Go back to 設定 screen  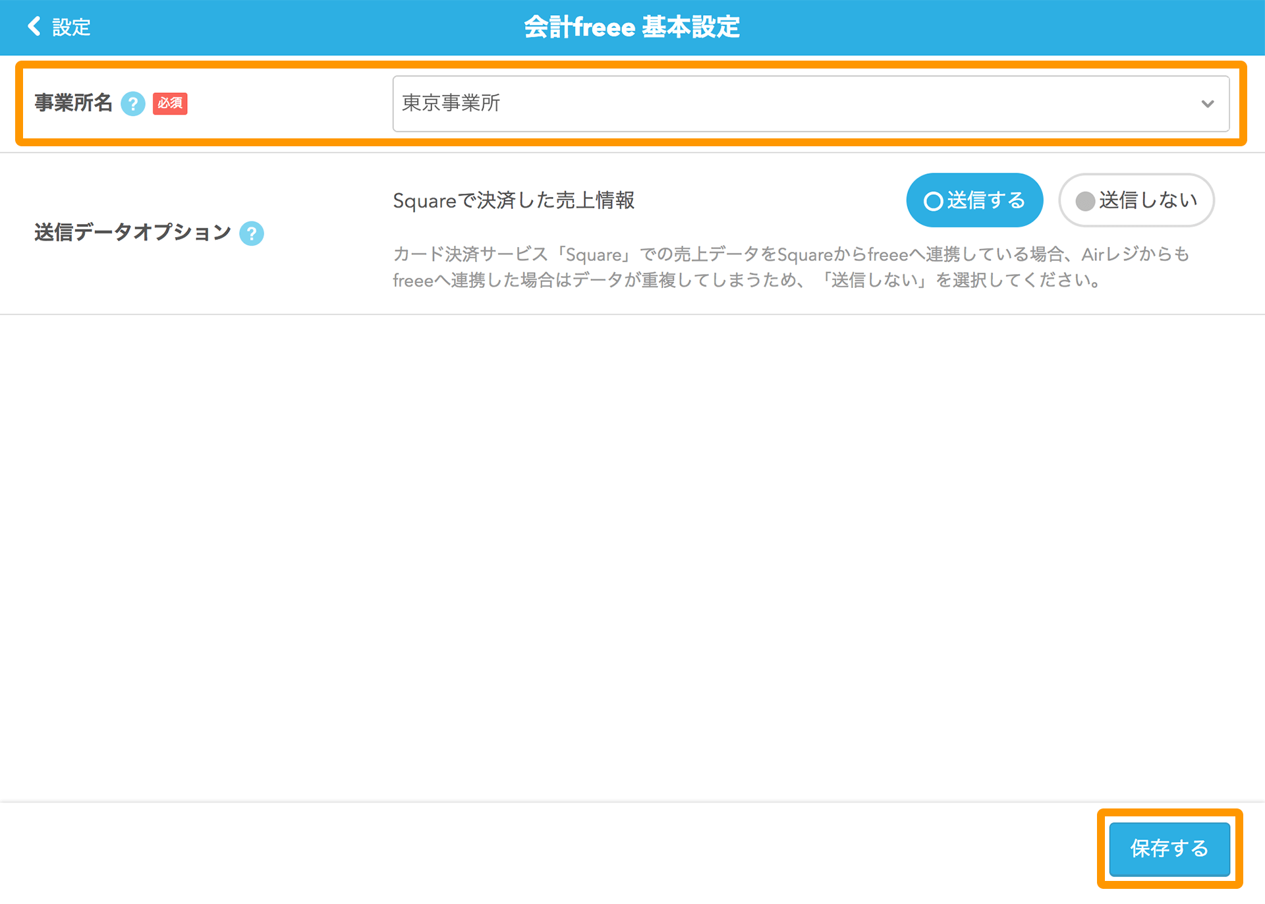(59, 27)
